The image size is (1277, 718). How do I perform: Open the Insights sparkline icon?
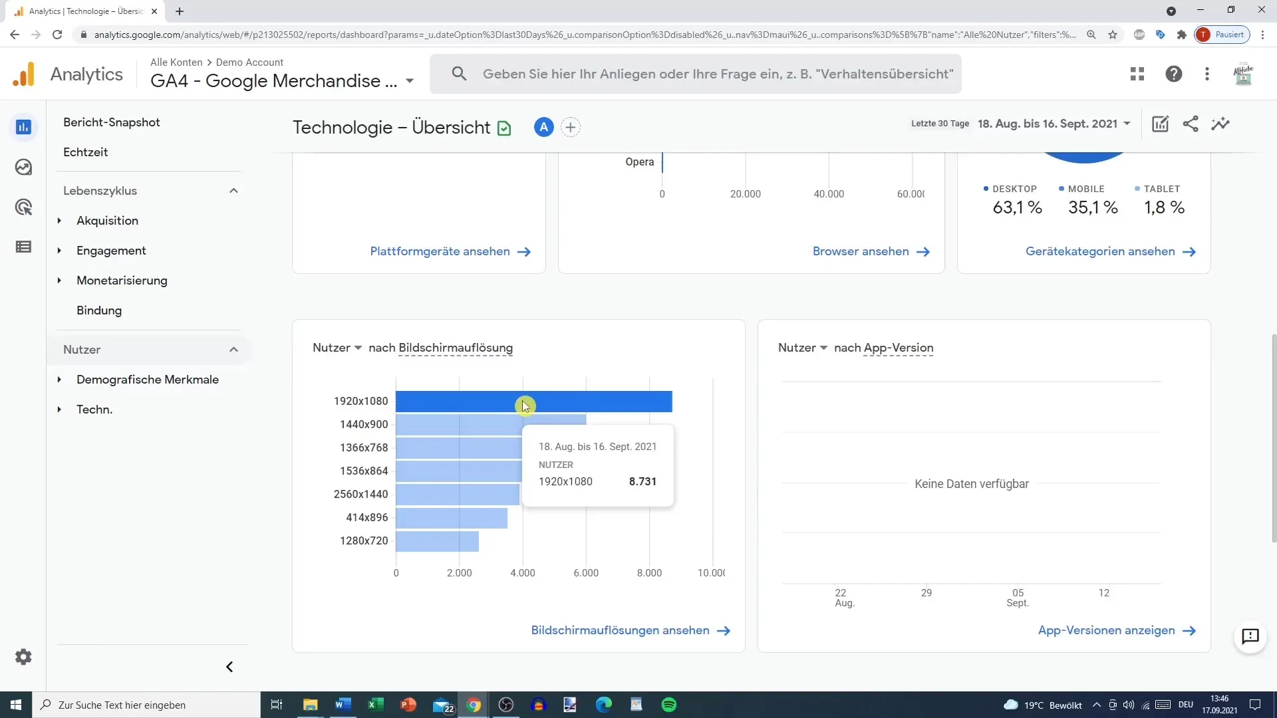pyautogui.click(x=1220, y=124)
